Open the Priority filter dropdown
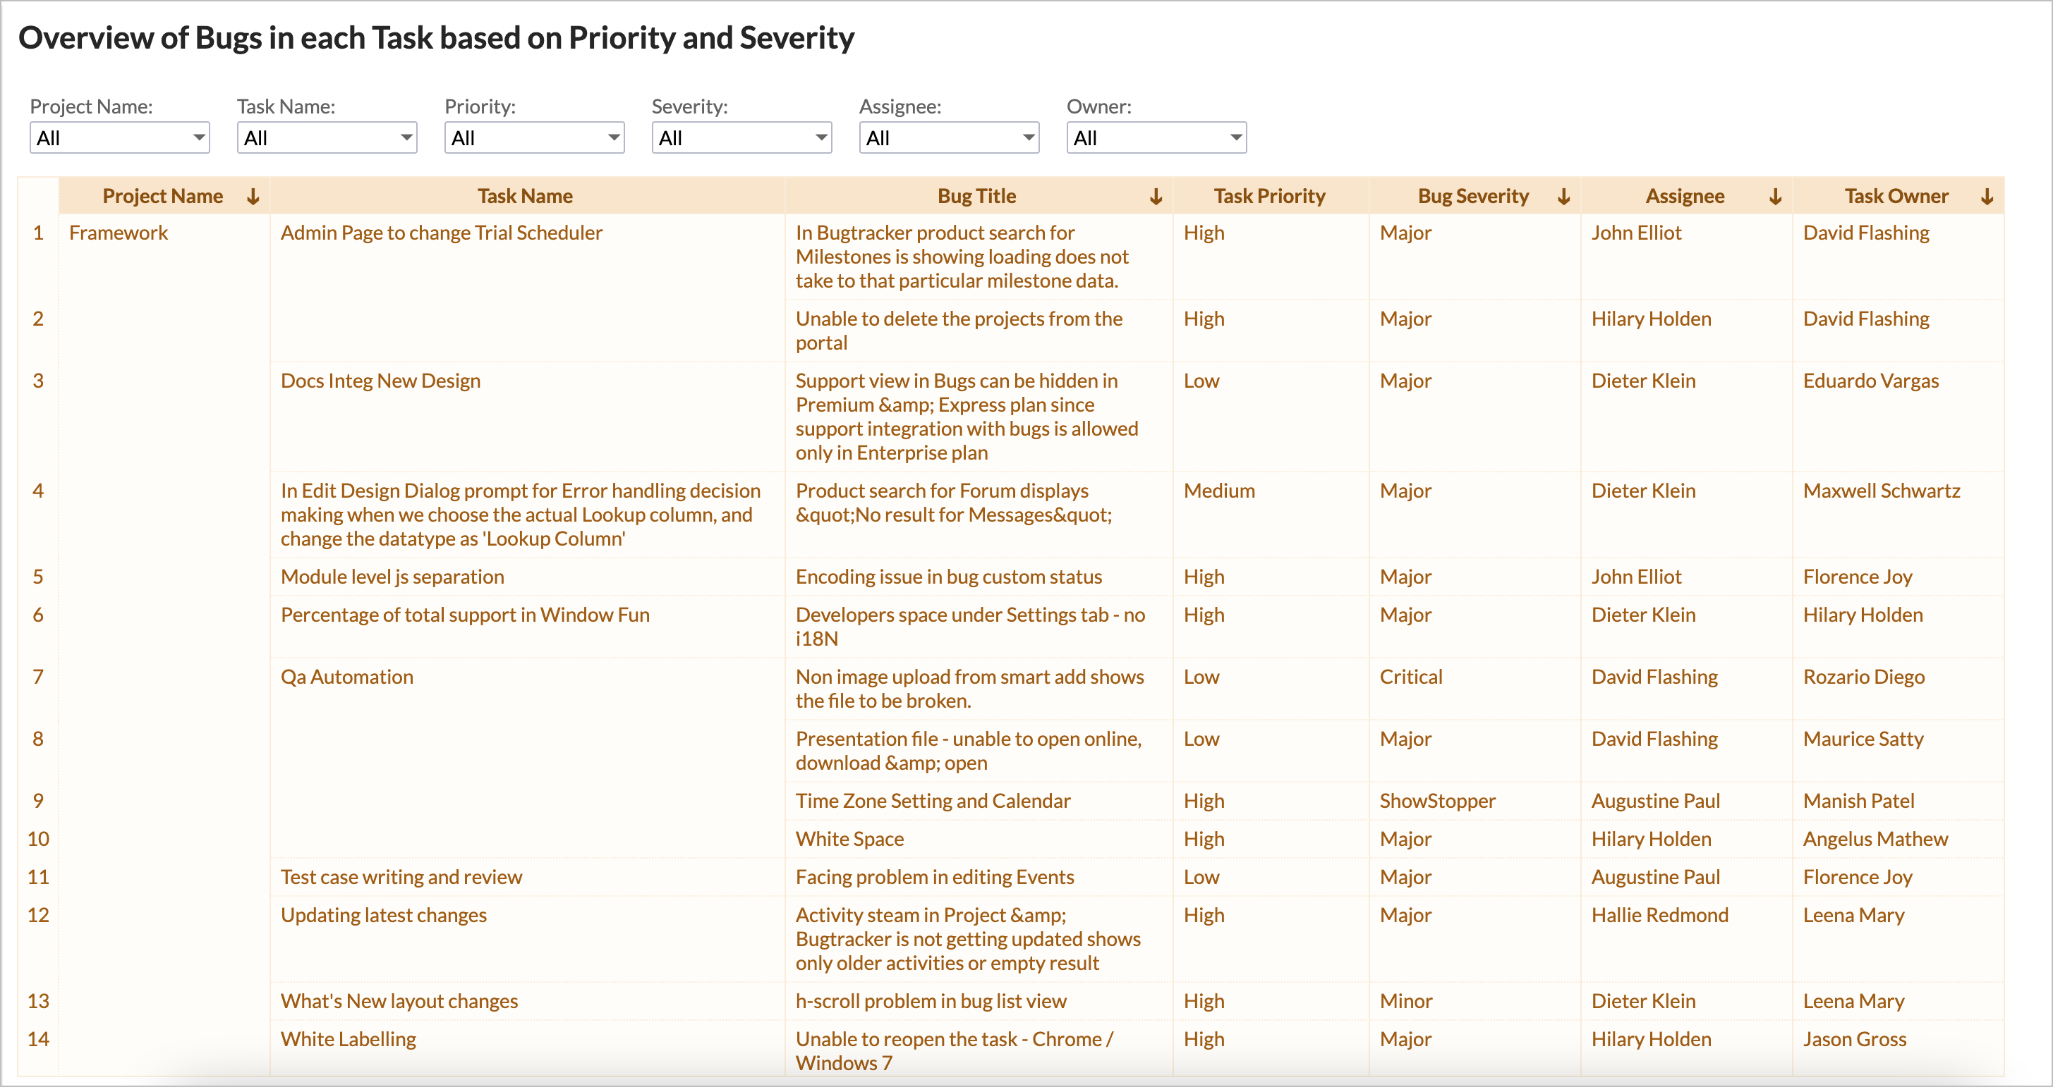 point(534,137)
